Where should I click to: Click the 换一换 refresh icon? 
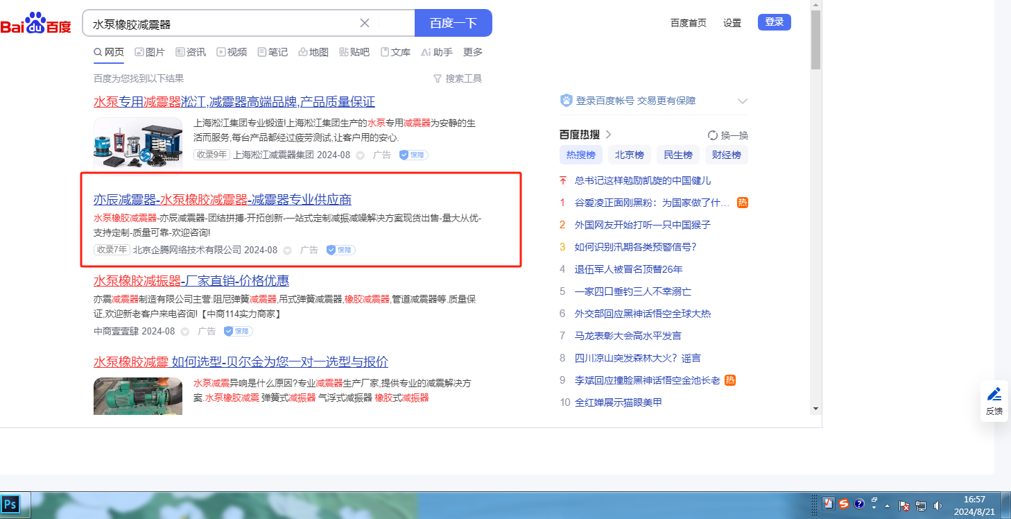coord(713,135)
